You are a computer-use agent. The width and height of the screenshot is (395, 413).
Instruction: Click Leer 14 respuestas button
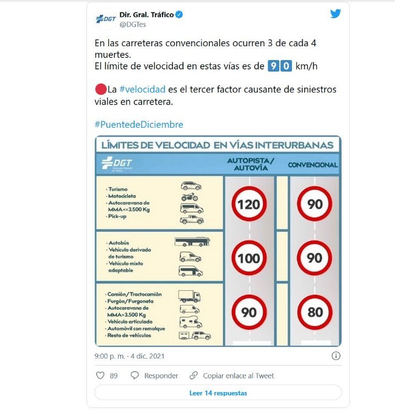pos(218,393)
